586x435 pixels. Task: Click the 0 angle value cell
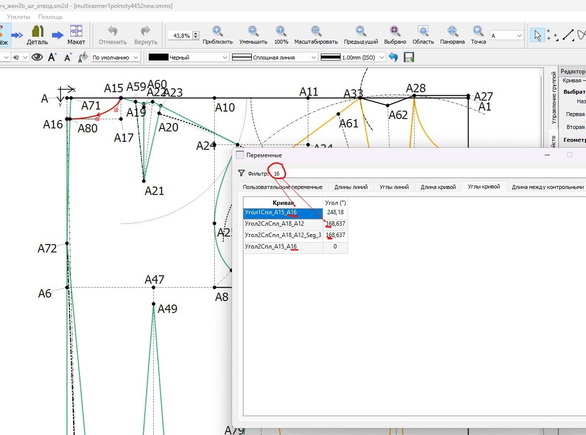pyautogui.click(x=335, y=247)
